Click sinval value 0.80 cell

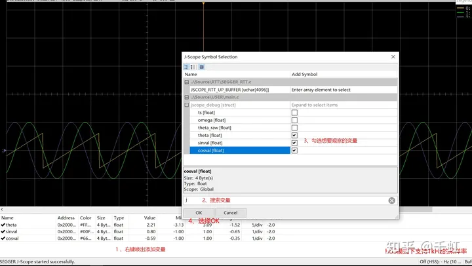pyautogui.click(x=151, y=232)
